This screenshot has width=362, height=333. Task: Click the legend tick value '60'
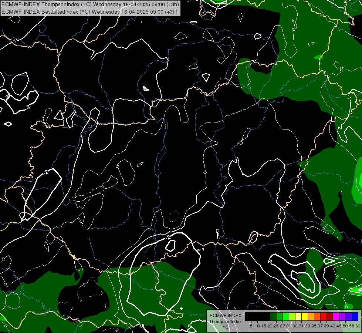click(x=358, y=326)
